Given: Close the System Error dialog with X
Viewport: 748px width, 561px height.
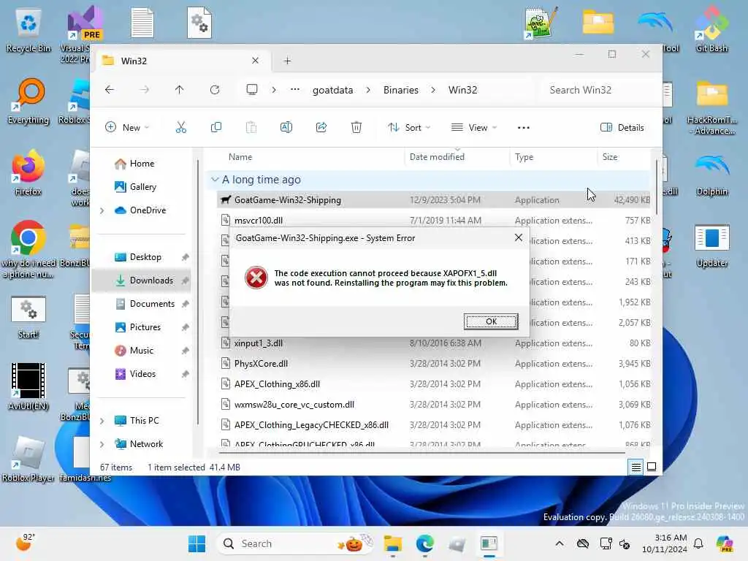Looking at the screenshot, I should pyautogui.click(x=519, y=237).
